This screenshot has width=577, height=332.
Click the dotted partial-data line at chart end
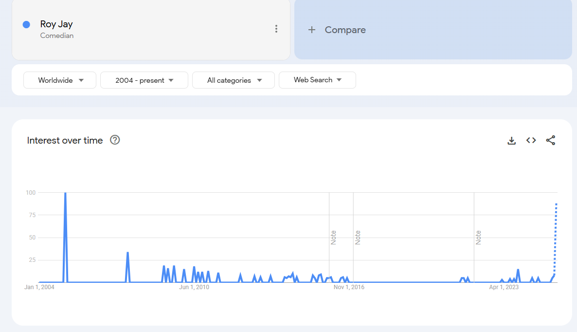(x=556, y=239)
